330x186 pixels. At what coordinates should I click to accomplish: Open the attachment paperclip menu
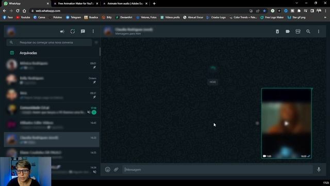point(116,169)
